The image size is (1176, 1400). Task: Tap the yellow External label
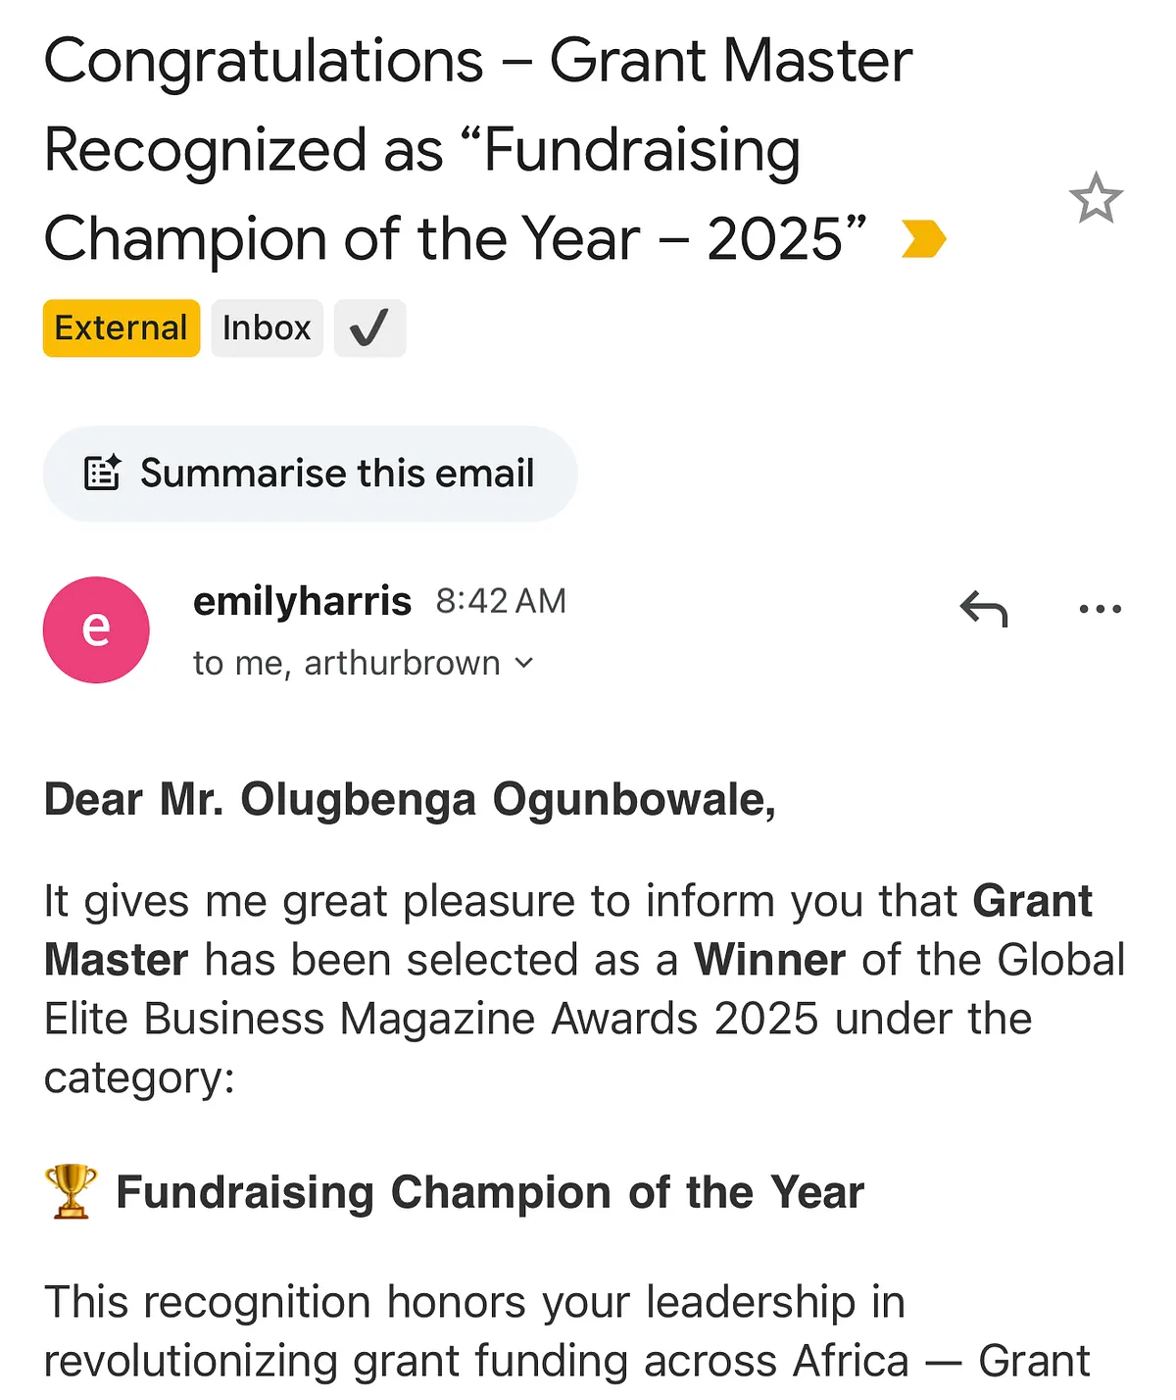point(122,327)
